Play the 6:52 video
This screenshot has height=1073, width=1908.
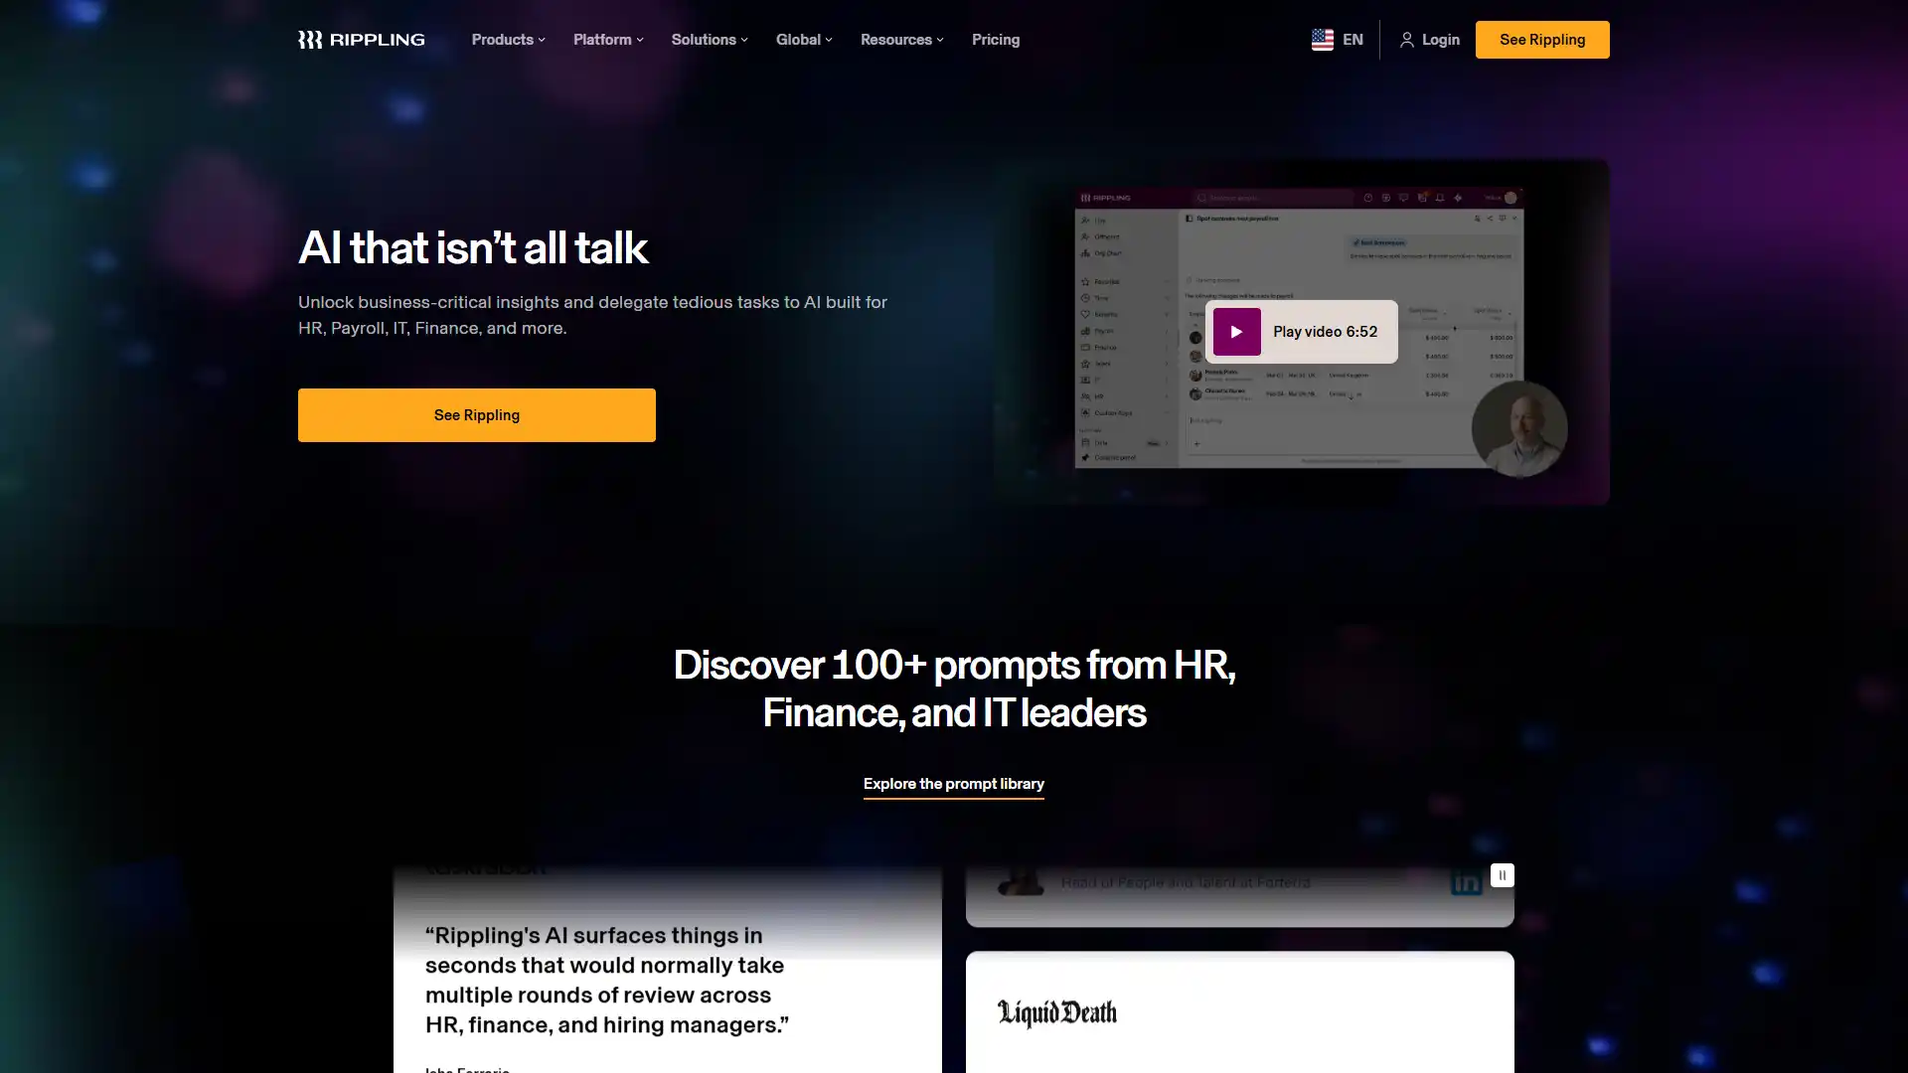point(1301,332)
